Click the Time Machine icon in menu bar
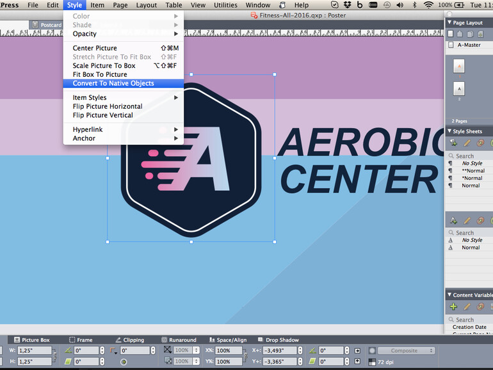Viewport: 493px width, 370px height. [387, 4]
